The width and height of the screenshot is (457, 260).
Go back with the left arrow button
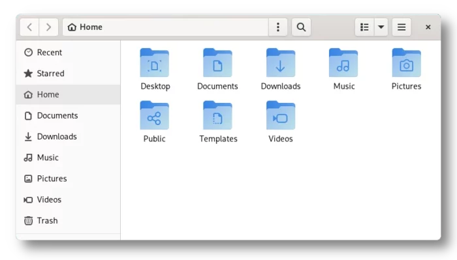pos(29,27)
